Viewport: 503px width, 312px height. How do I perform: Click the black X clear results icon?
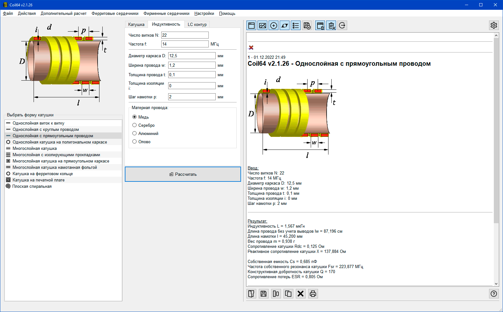301,294
